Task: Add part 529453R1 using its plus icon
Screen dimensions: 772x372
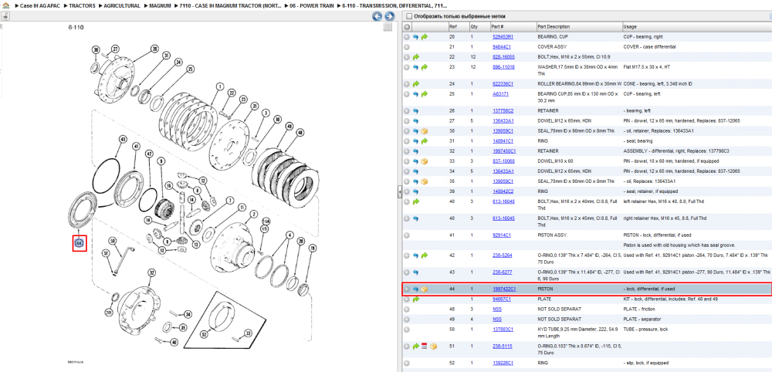Action: point(407,37)
